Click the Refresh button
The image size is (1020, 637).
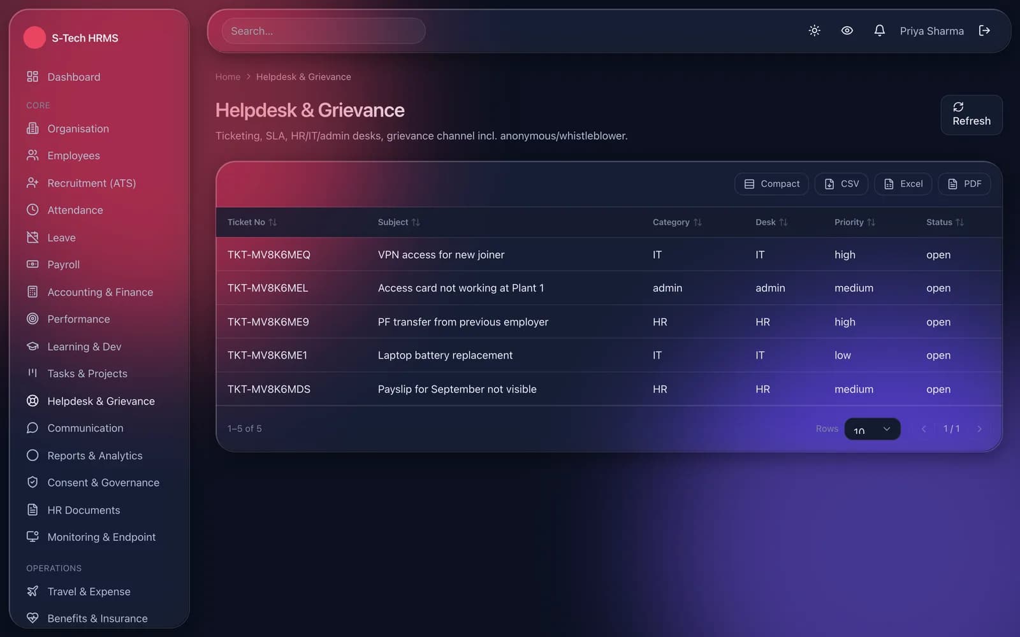972,115
